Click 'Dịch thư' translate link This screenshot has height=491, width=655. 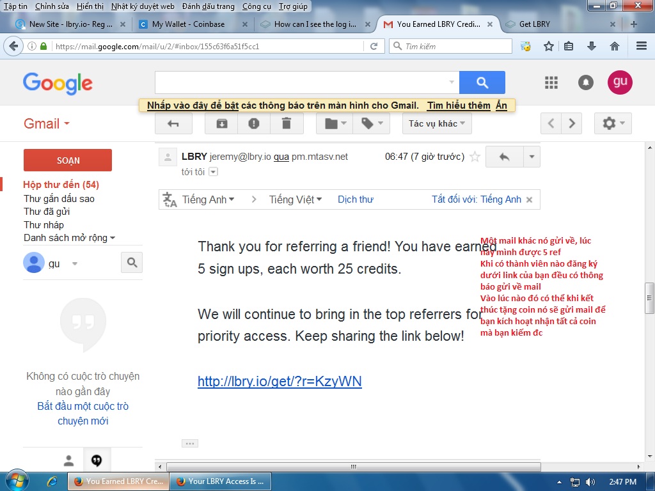356,199
